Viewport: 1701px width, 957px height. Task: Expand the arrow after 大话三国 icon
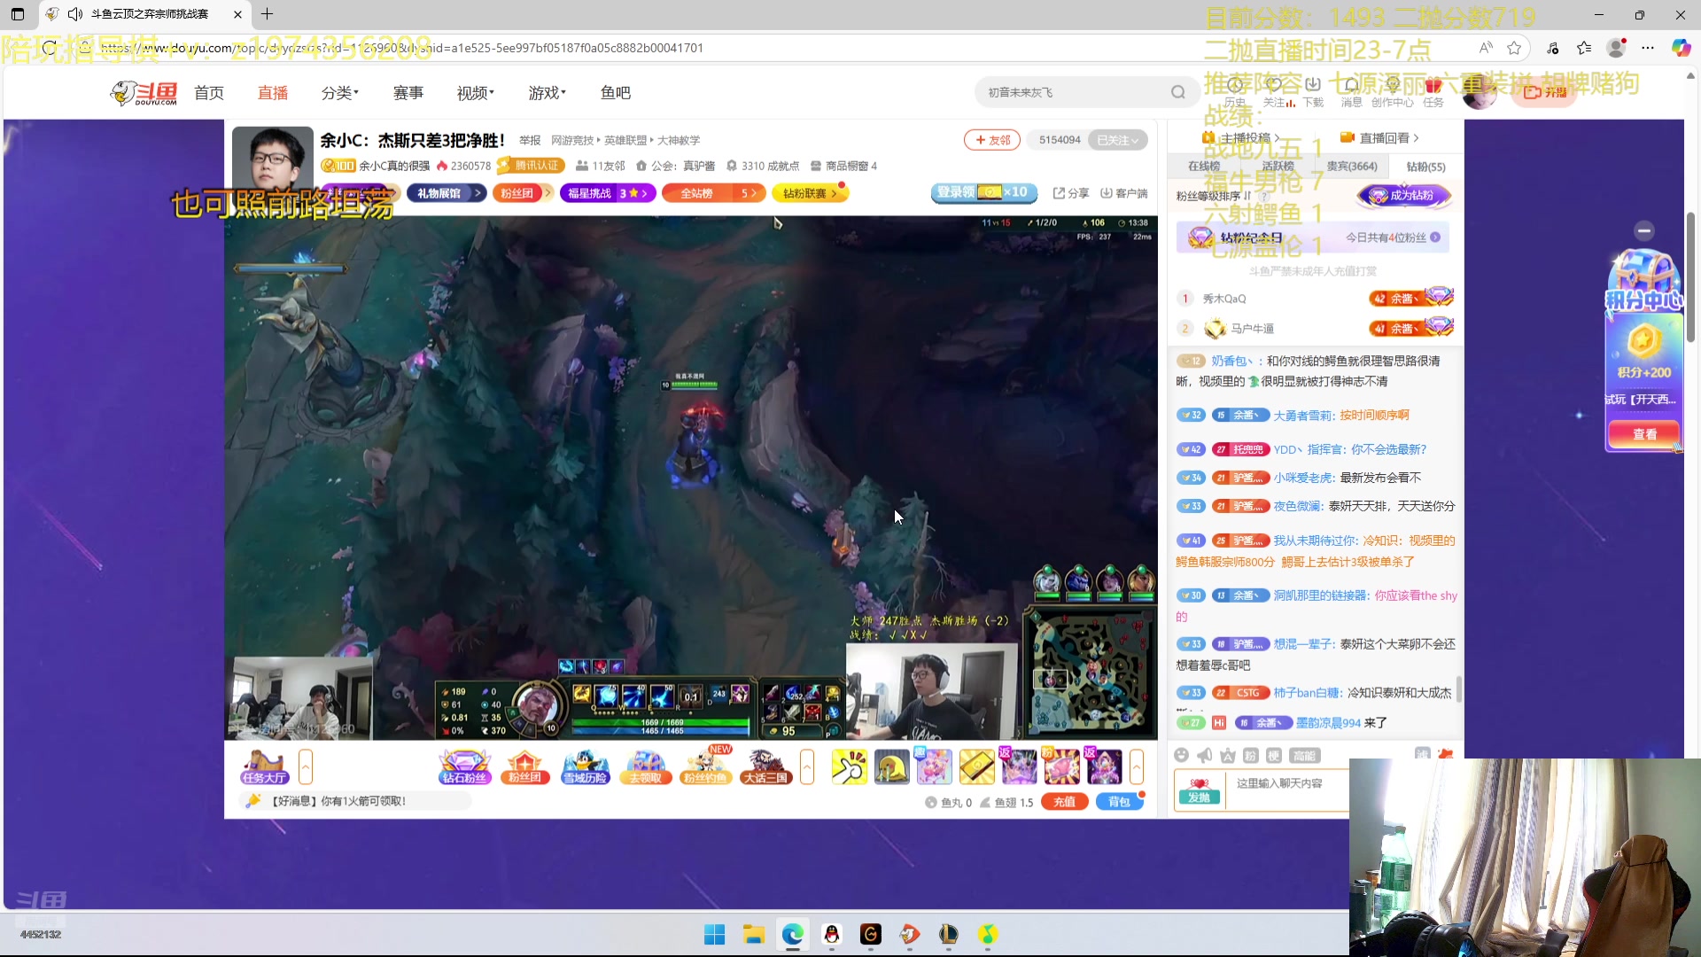(x=807, y=766)
